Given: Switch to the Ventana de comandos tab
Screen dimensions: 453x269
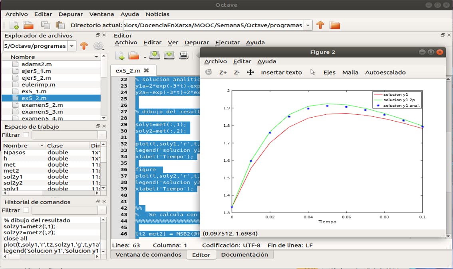Looking at the screenshot, I should (x=148, y=255).
